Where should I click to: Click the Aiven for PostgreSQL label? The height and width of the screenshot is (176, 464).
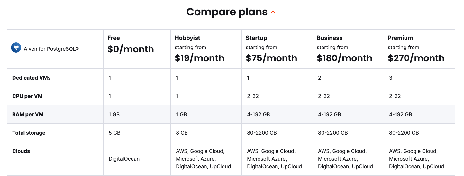(x=51, y=49)
